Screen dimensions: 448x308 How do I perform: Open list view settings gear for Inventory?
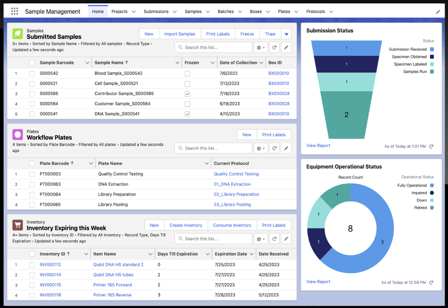261,239
